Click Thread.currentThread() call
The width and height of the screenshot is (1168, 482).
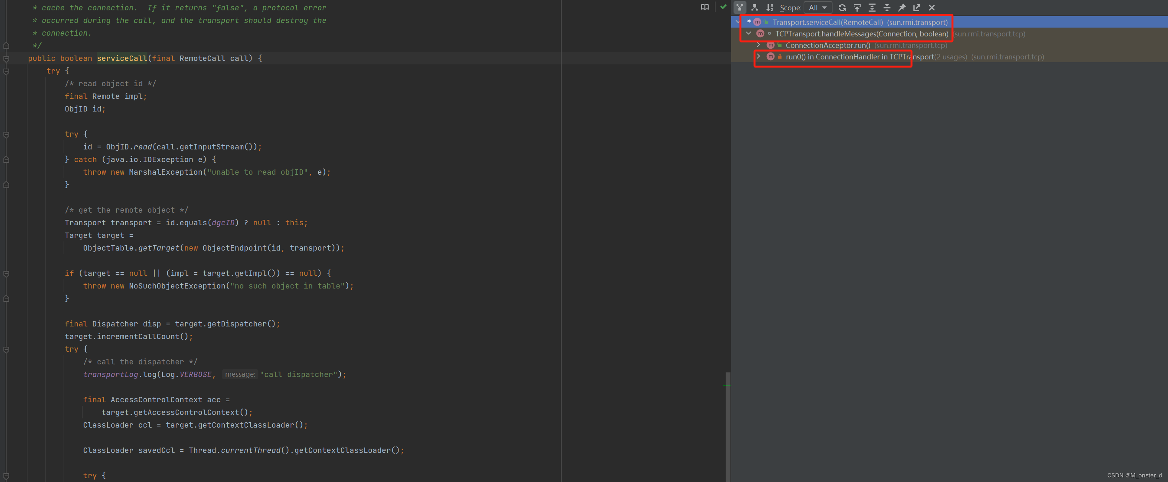239,450
